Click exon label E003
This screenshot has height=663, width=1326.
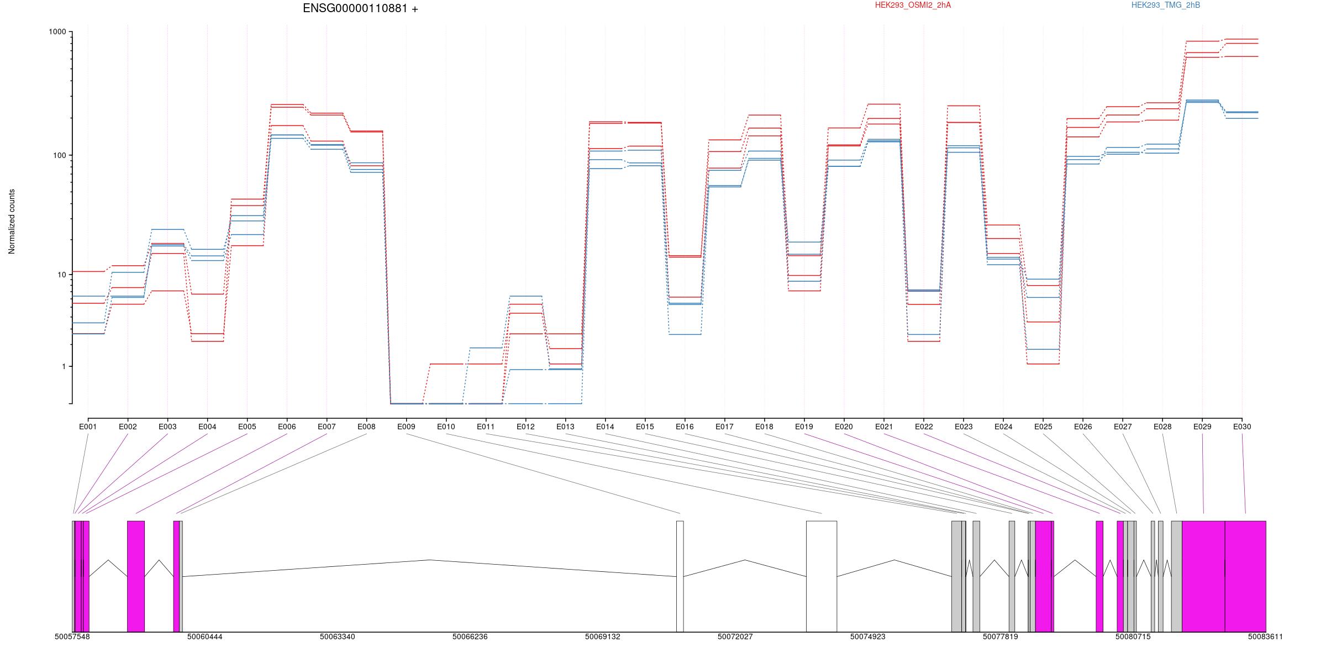coord(167,427)
